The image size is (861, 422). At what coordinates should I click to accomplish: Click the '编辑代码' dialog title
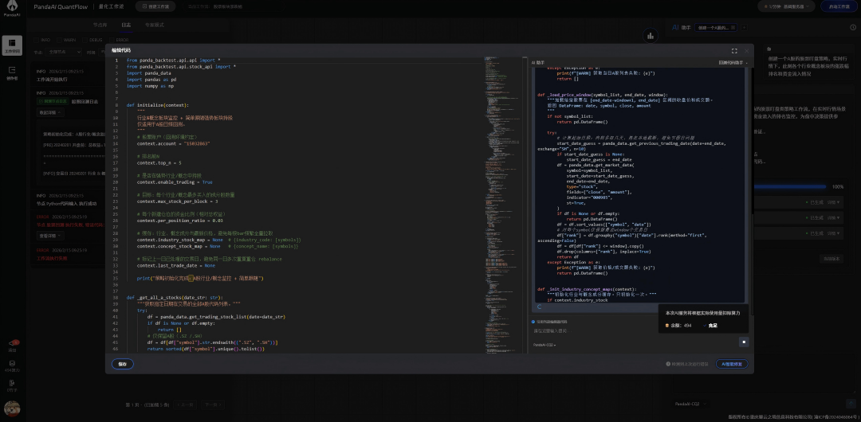[121, 50]
